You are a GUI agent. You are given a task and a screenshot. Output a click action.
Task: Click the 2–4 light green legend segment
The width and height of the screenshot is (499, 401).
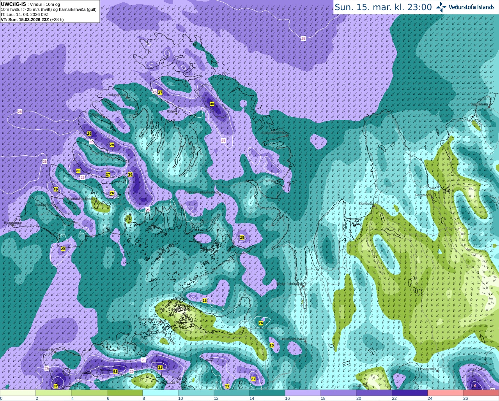coord(53,393)
